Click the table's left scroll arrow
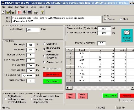 [x=67, y=88]
